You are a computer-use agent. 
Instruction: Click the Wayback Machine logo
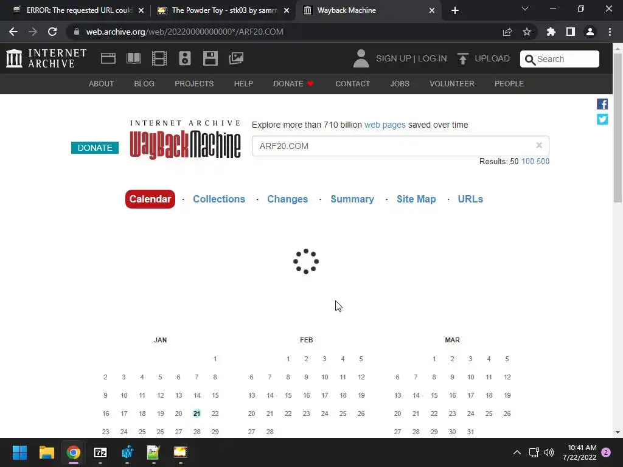[185, 140]
